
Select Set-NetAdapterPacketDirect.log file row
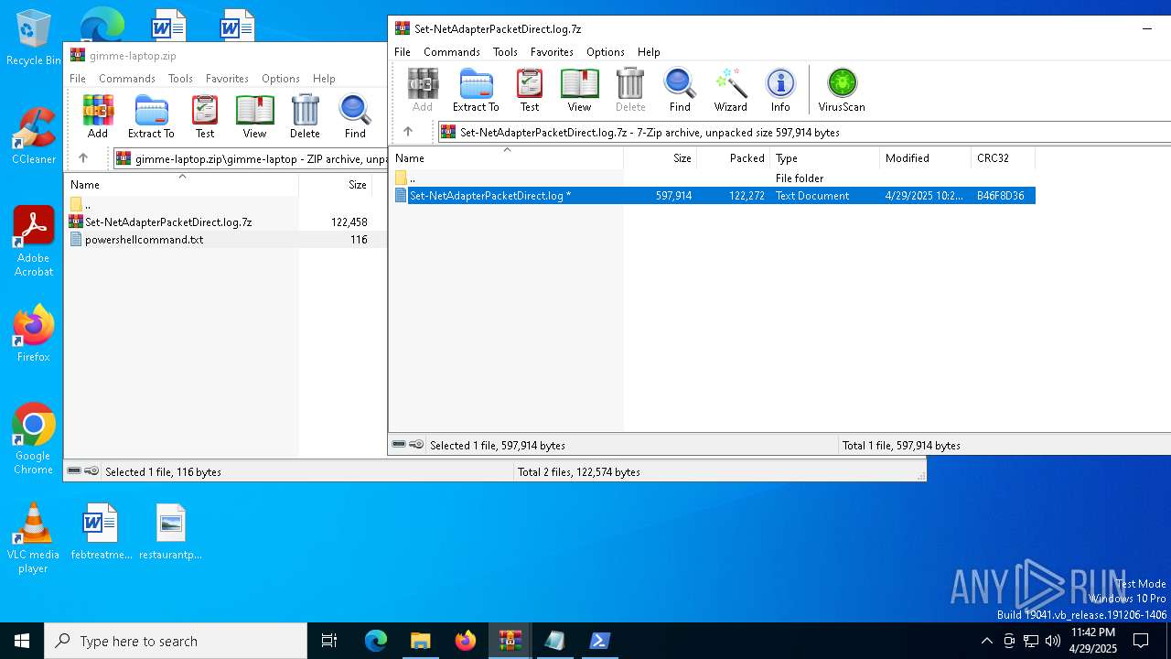click(x=714, y=196)
